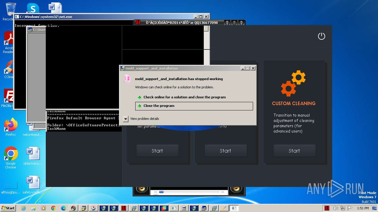Click the net.exe window title bar icon
Image resolution: width=378 pixels, height=212 pixels.
pos(17,17)
